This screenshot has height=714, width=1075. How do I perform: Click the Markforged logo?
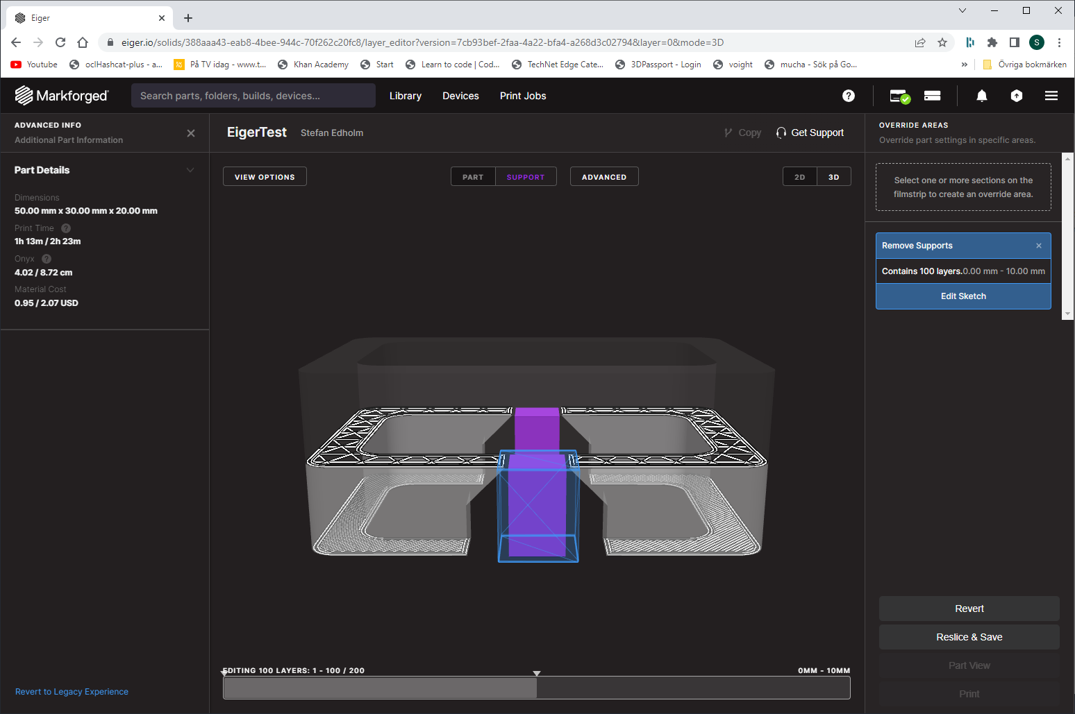pyautogui.click(x=62, y=96)
